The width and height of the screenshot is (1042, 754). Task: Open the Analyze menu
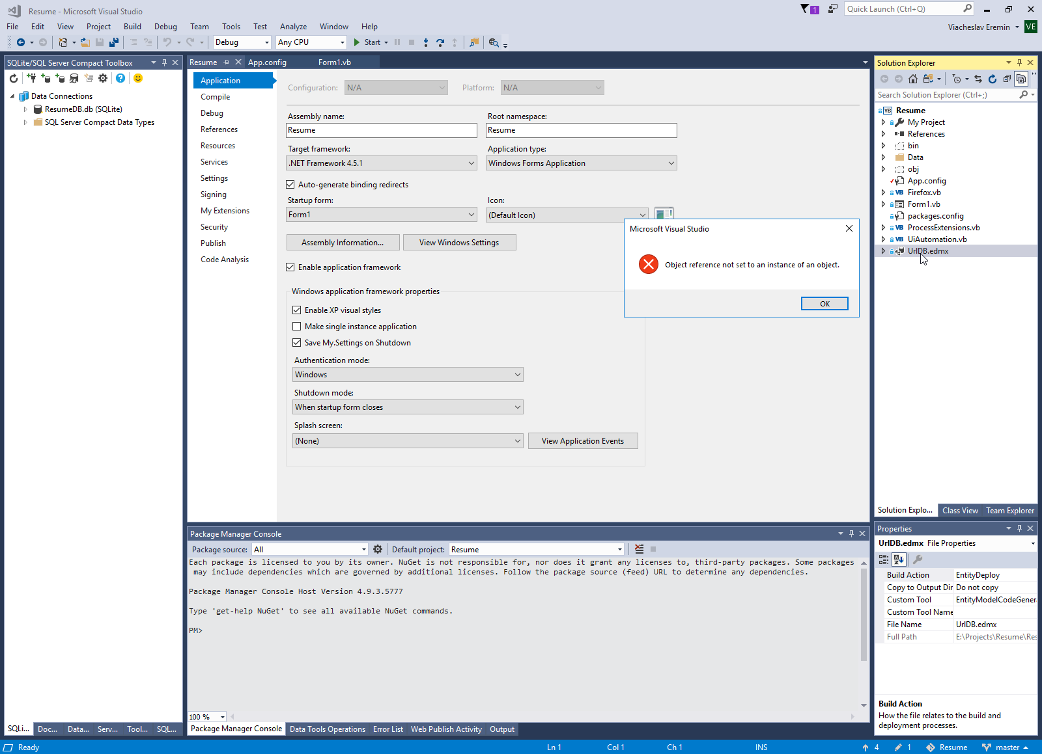pyautogui.click(x=293, y=27)
